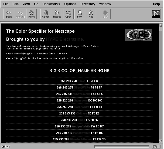The image size is (164, 149).
Task: Click the Stop loading button
Action: [x=105, y=14]
